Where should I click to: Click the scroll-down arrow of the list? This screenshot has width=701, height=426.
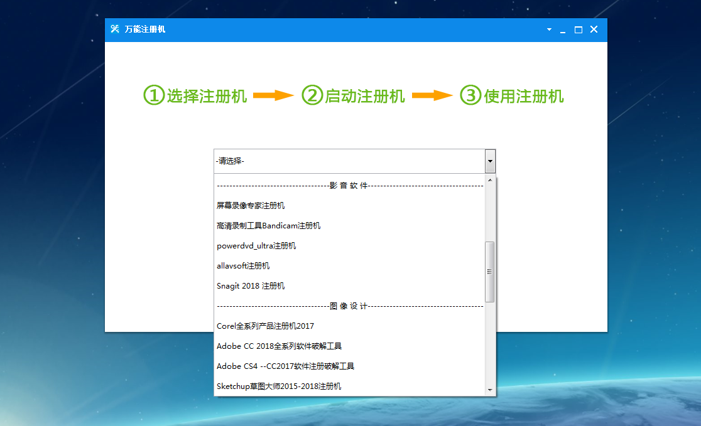(489, 391)
